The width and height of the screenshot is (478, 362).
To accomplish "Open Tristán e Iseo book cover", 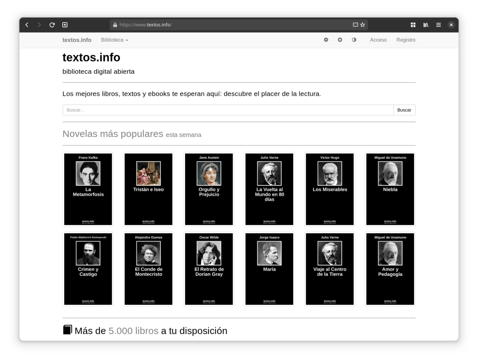I will click(149, 189).
